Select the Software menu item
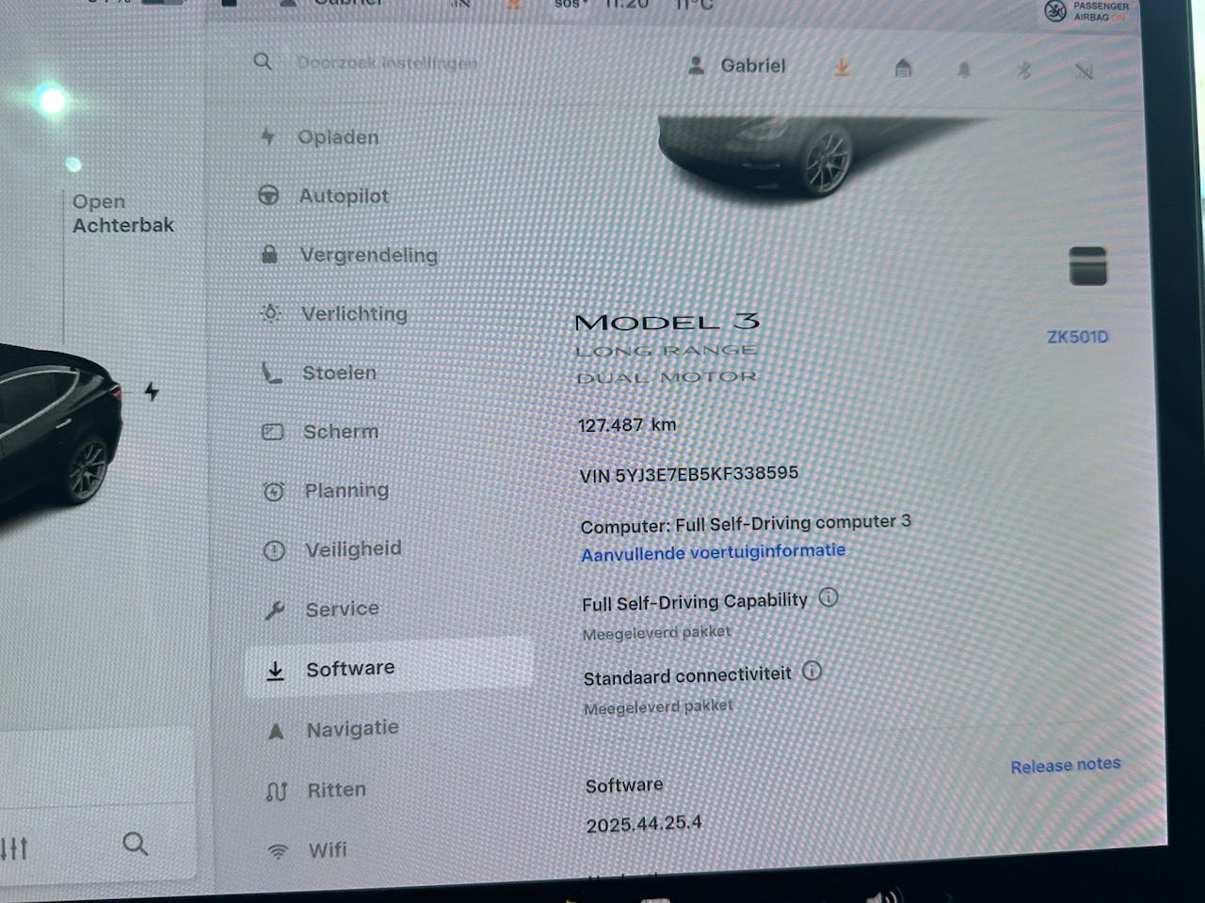 pyautogui.click(x=349, y=669)
